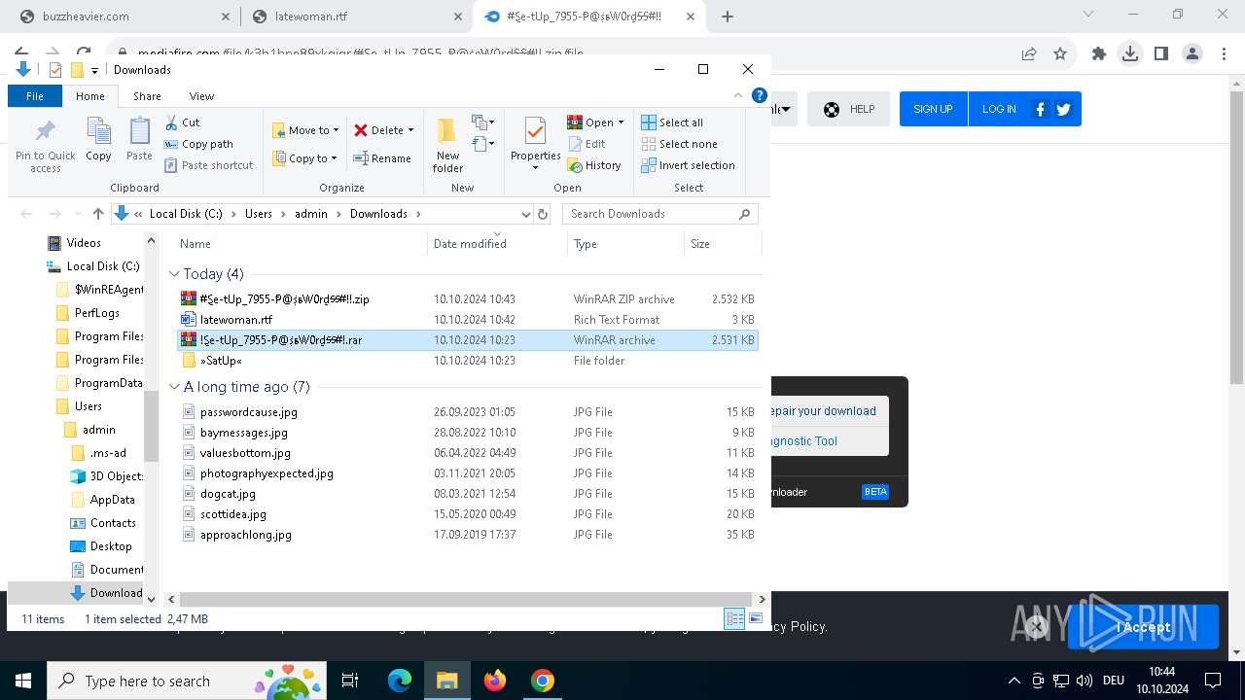Viewport: 1245px width, 700px height.
Task: Click Invert selection in ribbon
Action: coord(688,165)
